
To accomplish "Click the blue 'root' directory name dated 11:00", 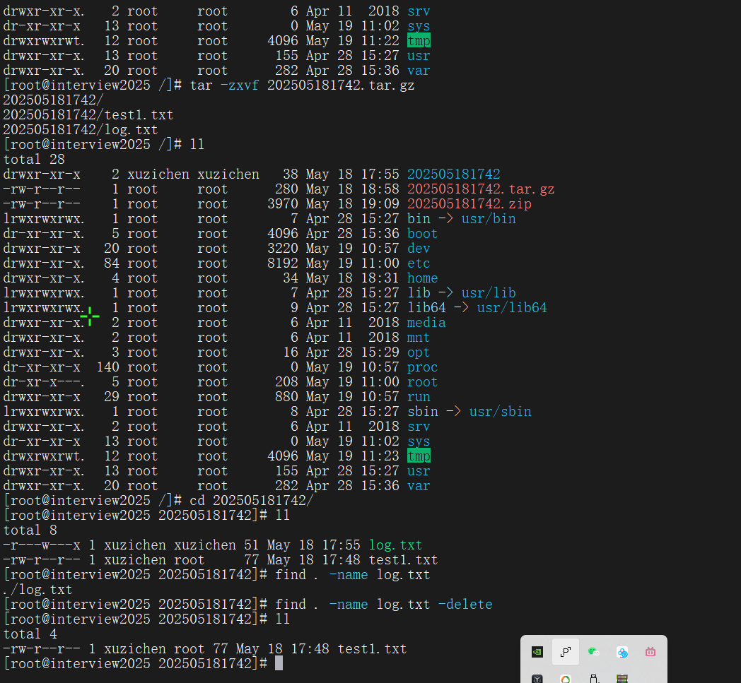I will coord(423,382).
